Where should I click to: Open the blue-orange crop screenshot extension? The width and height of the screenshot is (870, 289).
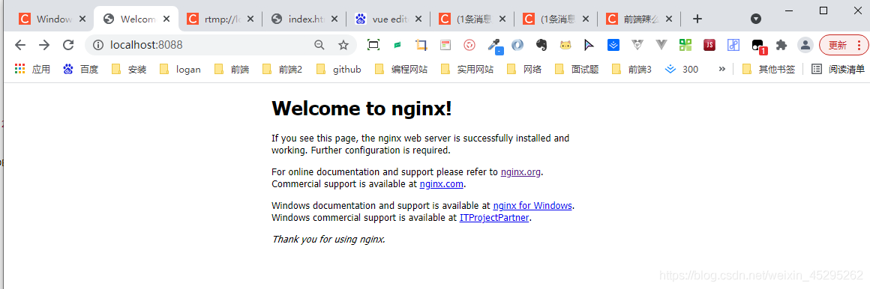421,46
